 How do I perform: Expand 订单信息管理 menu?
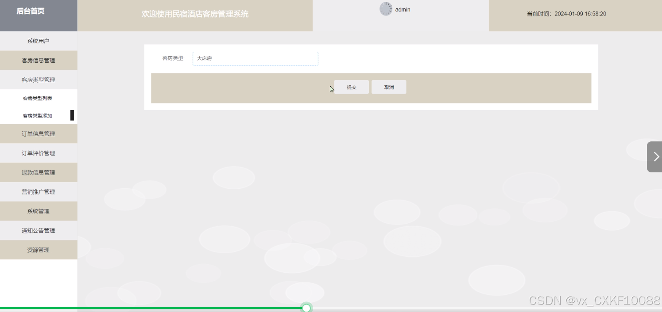point(39,134)
